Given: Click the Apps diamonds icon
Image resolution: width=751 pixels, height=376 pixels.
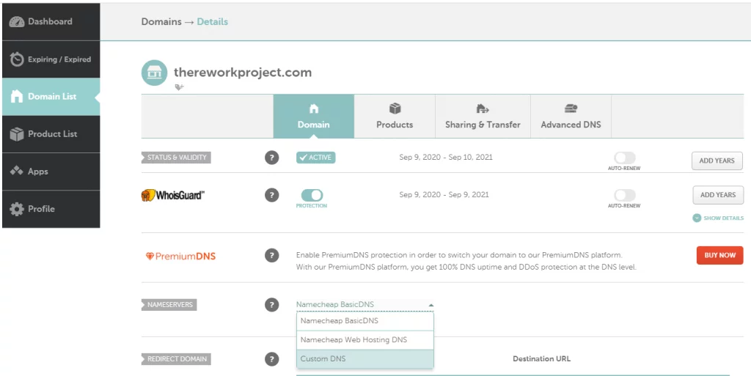Looking at the screenshot, I should tap(17, 171).
